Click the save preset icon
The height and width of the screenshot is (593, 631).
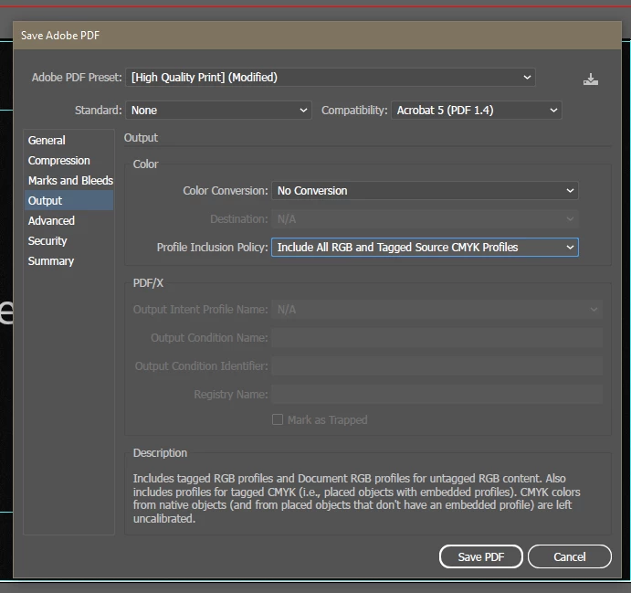click(x=590, y=79)
